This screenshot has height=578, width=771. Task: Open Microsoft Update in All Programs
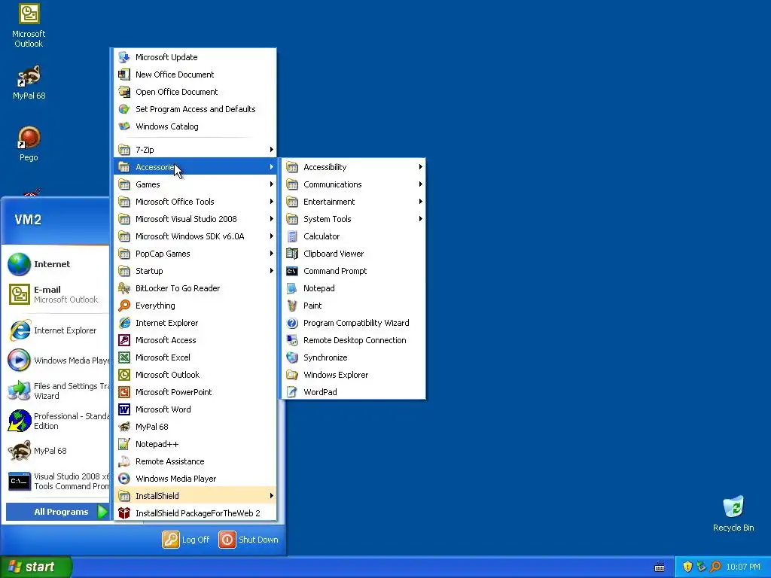coord(195,57)
